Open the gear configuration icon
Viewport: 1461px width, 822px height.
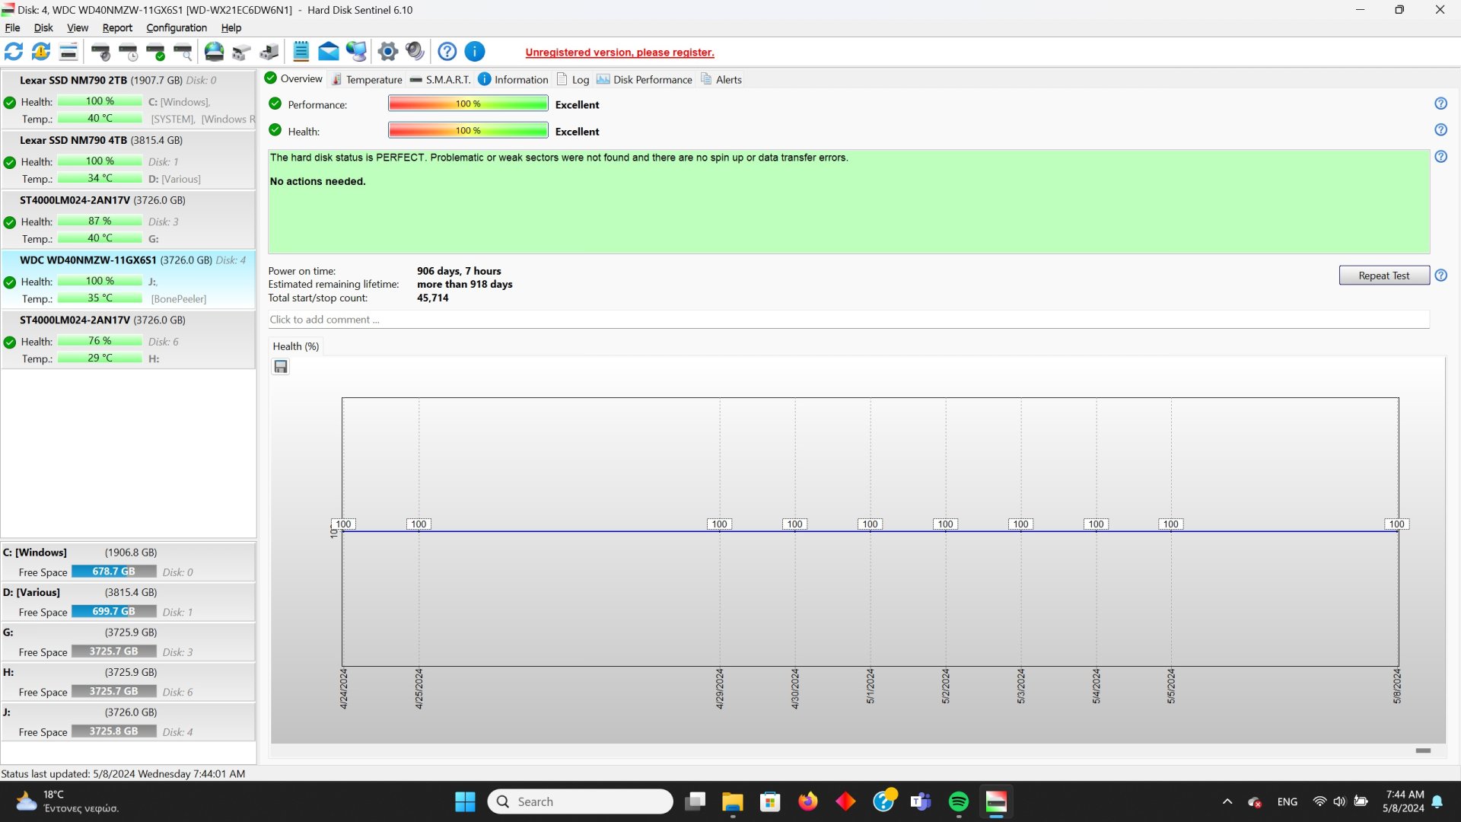[x=388, y=52]
